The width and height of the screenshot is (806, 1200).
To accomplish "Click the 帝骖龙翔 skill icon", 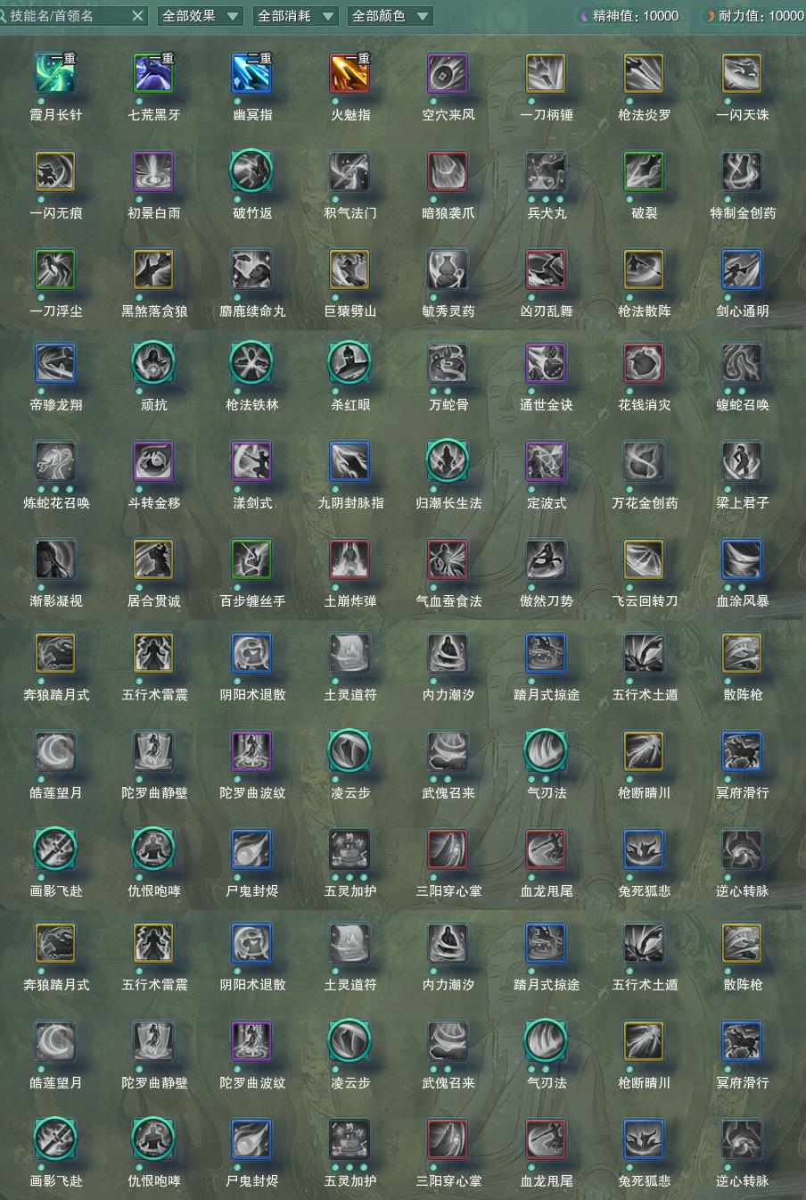I will pyautogui.click(x=55, y=363).
